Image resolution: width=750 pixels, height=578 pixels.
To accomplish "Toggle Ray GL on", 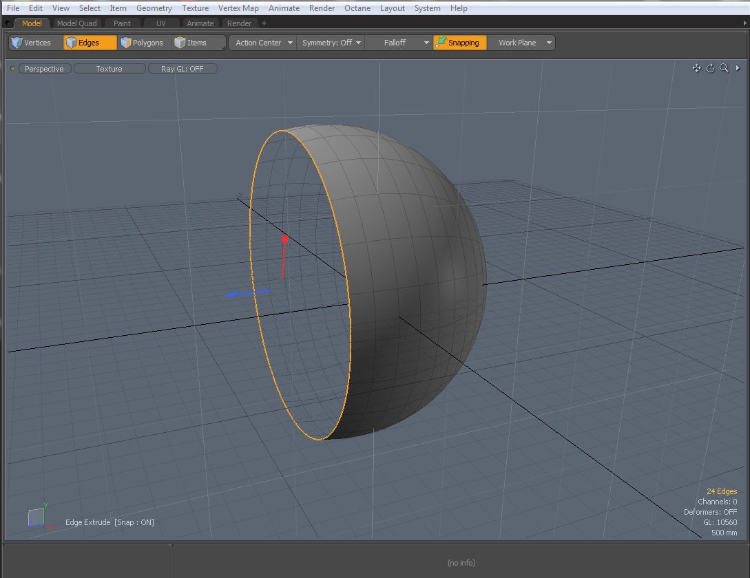I will click(183, 69).
